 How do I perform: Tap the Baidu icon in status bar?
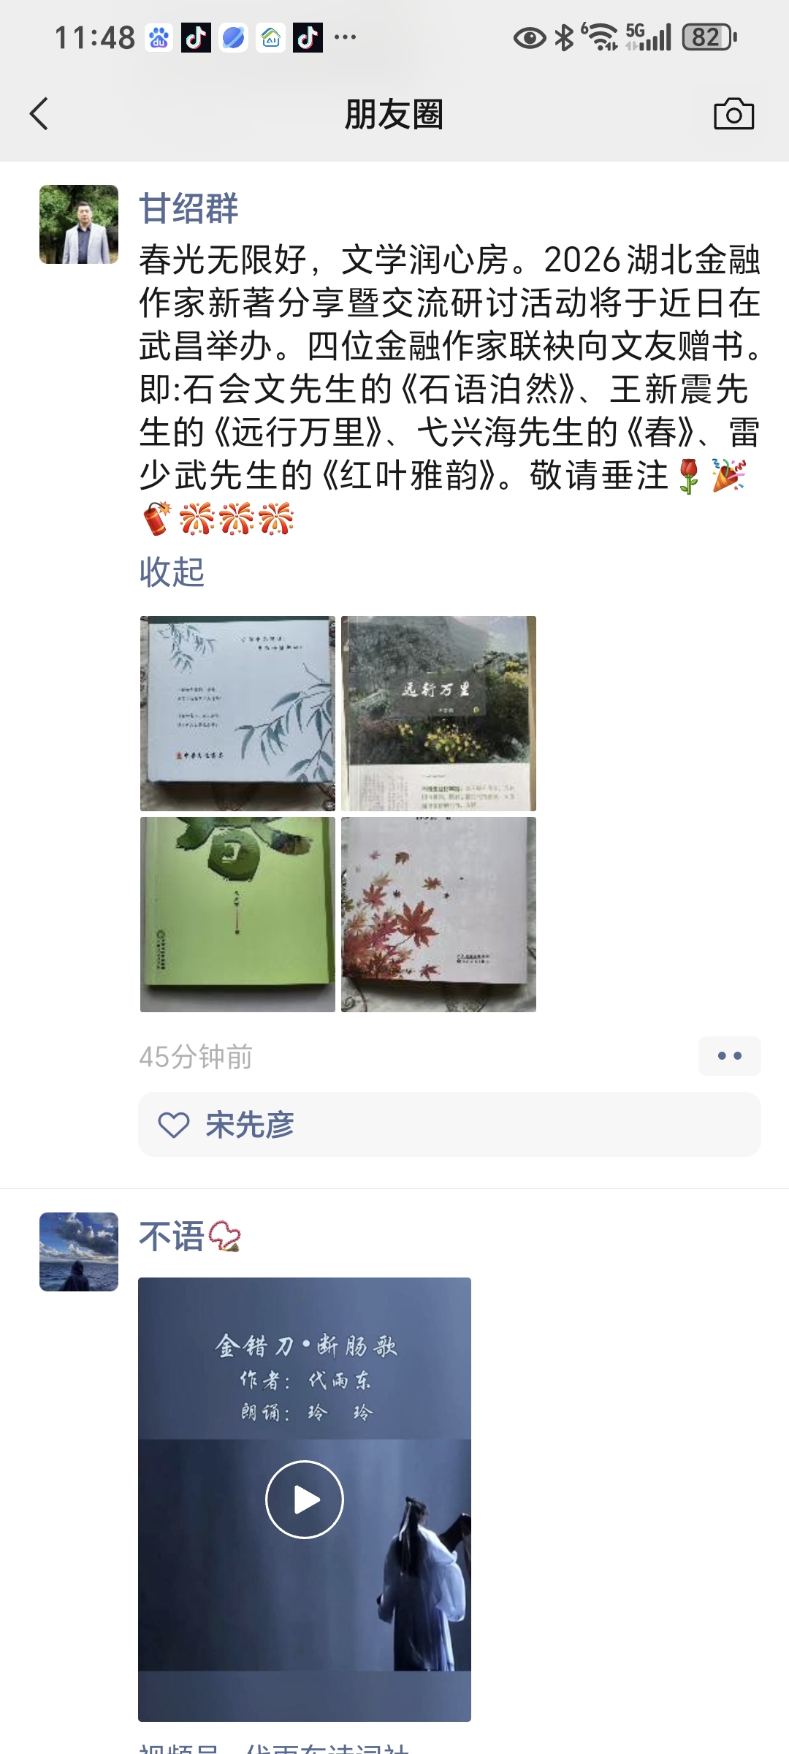pos(159,37)
